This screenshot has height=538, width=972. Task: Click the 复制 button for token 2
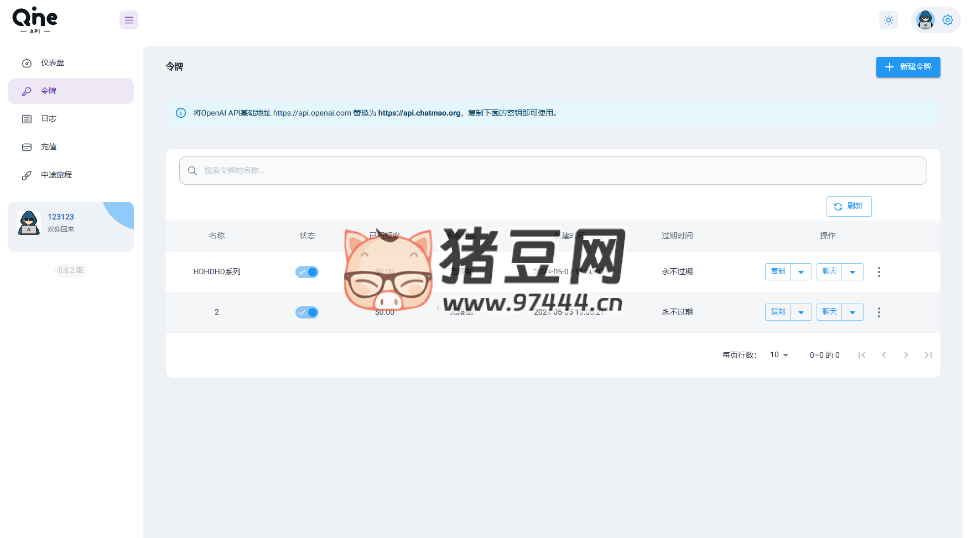(x=778, y=312)
